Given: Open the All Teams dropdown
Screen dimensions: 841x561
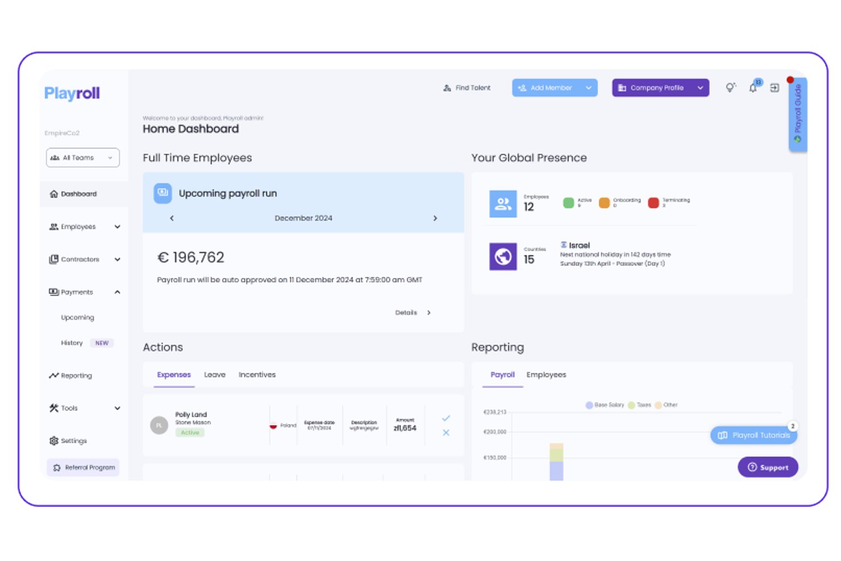Looking at the screenshot, I should (x=83, y=157).
